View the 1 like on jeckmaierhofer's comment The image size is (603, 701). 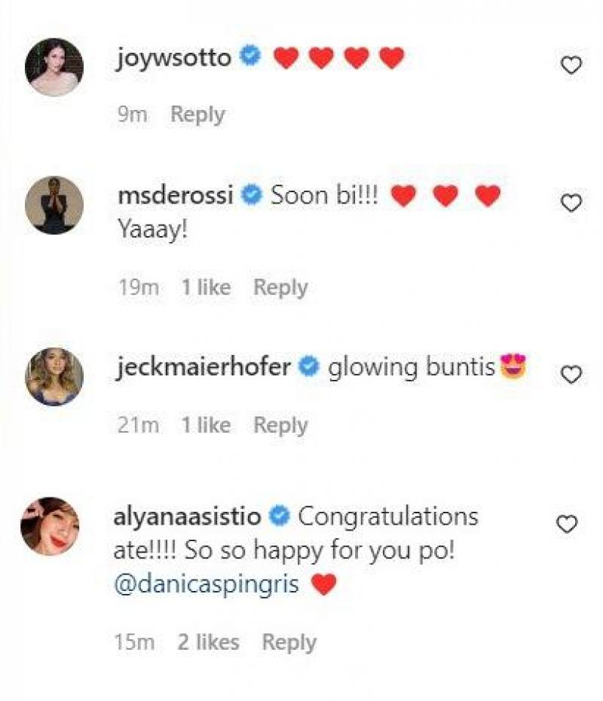coord(206,425)
